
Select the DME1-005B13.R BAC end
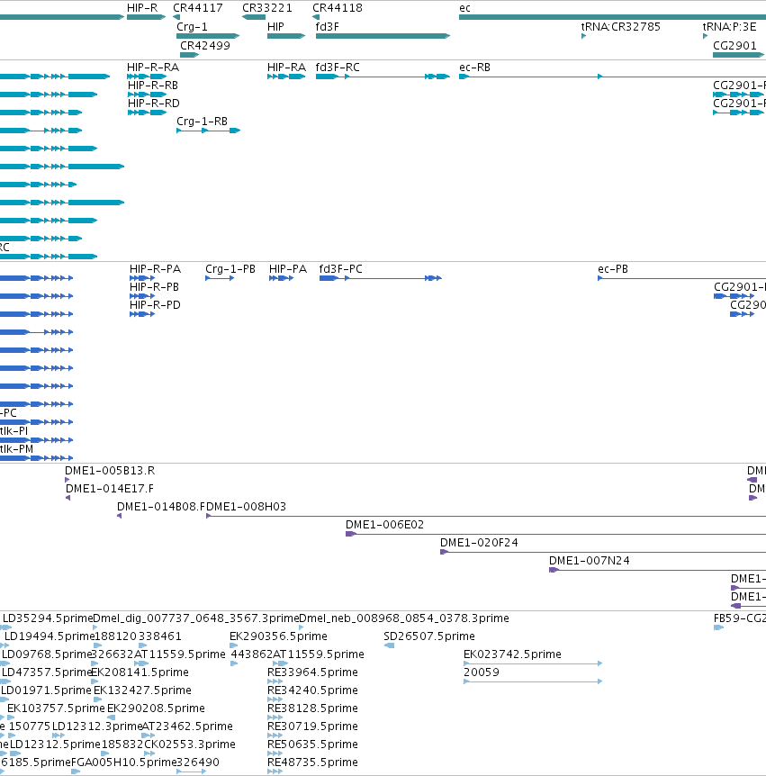tap(68, 480)
